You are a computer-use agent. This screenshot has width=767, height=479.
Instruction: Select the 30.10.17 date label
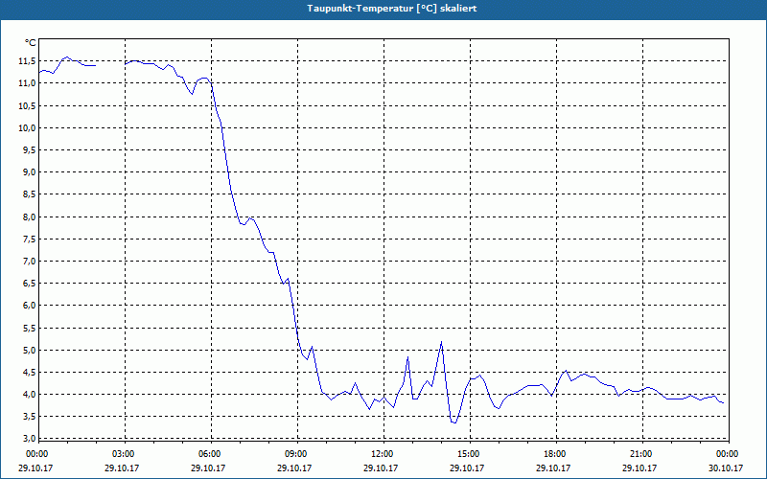tap(726, 468)
